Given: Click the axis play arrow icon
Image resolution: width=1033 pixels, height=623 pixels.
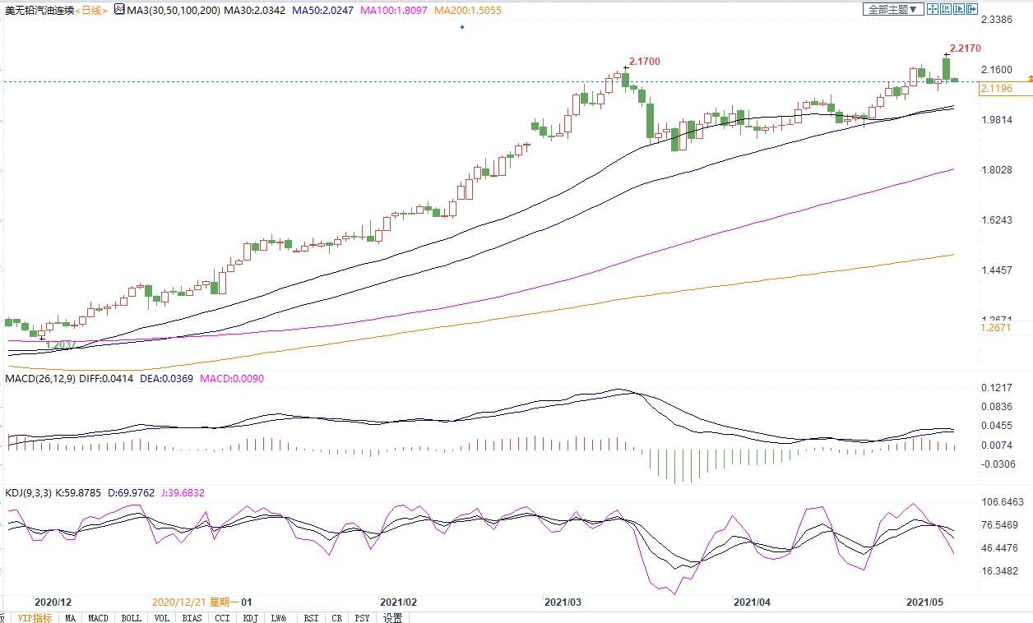Looking at the screenshot, I should coord(959,9).
